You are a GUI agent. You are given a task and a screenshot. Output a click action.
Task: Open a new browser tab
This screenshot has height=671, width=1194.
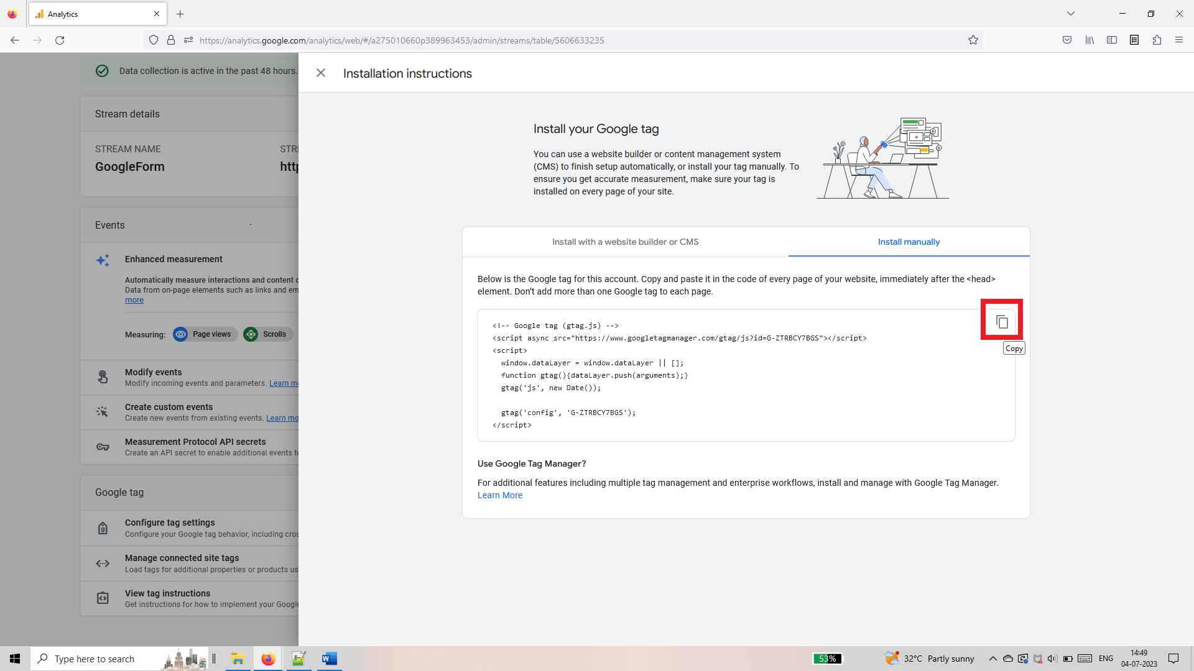pos(180,14)
